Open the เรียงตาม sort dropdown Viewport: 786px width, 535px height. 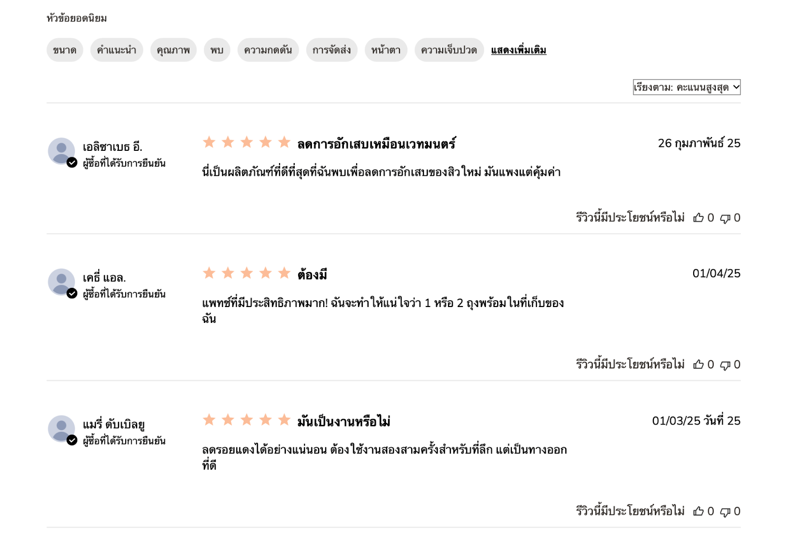tap(686, 87)
